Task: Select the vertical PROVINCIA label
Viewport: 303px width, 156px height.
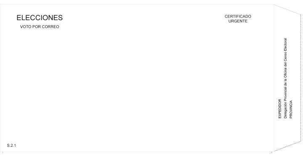Action: pyautogui.click(x=291, y=109)
